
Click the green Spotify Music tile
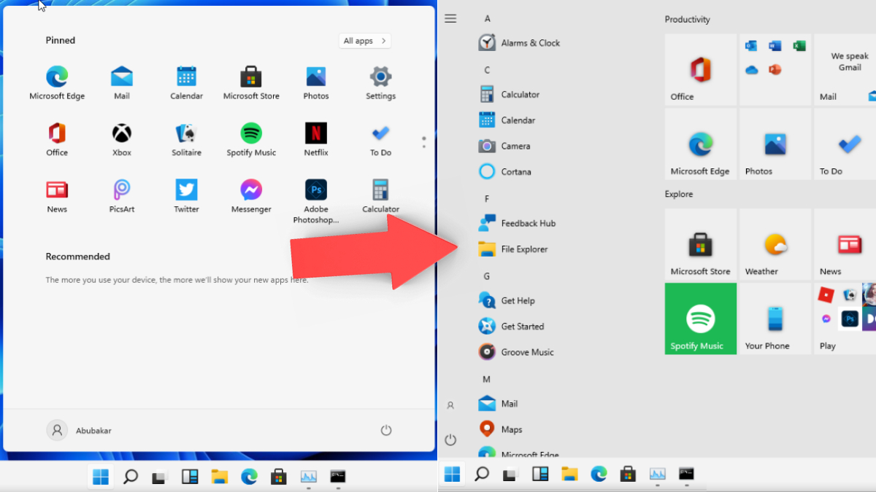point(699,319)
